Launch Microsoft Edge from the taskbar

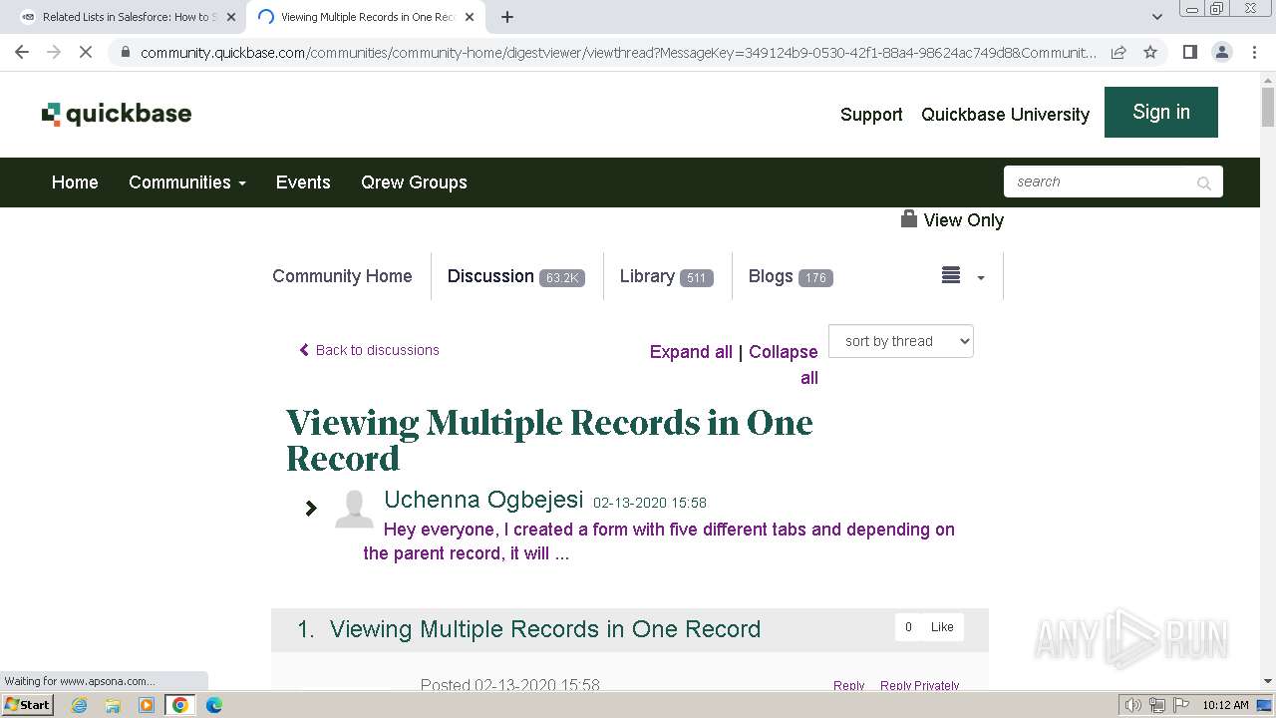click(x=214, y=705)
